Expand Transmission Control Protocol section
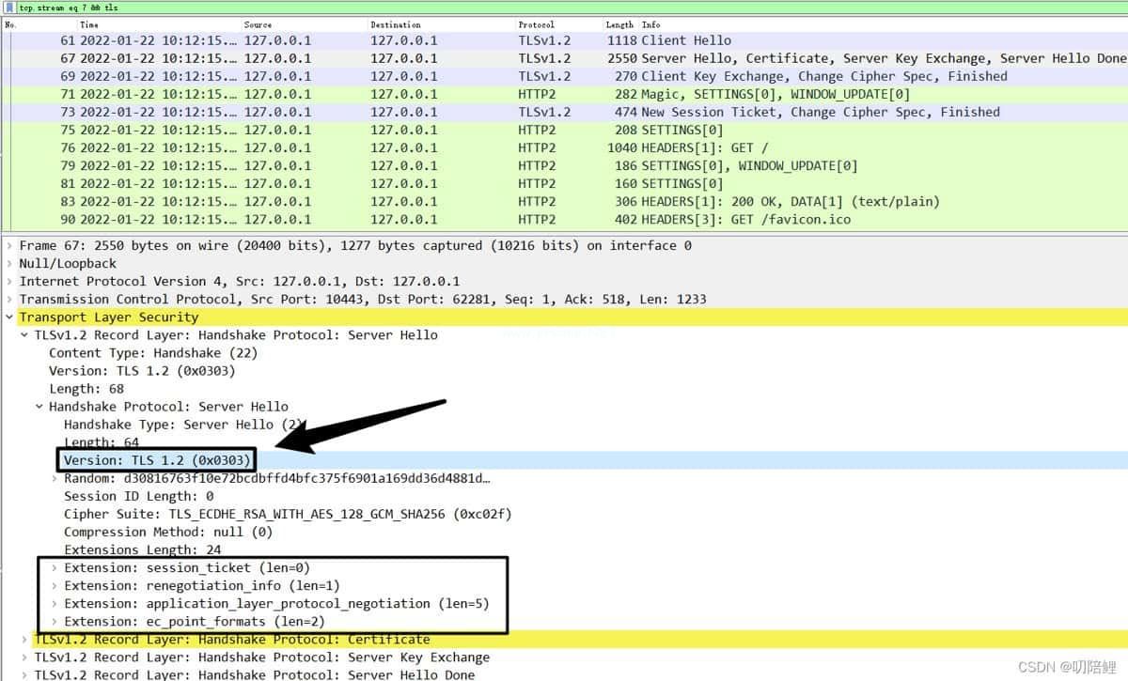Image resolution: width=1128 pixels, height=681 pixels. coord(9,300)
